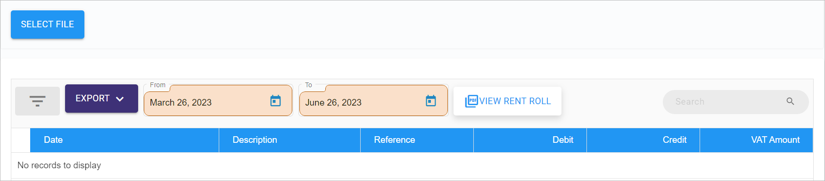Viewport: 825px width, 181px height.
Task: Sort by the Reference column header
Action: [x=395, y=140]
